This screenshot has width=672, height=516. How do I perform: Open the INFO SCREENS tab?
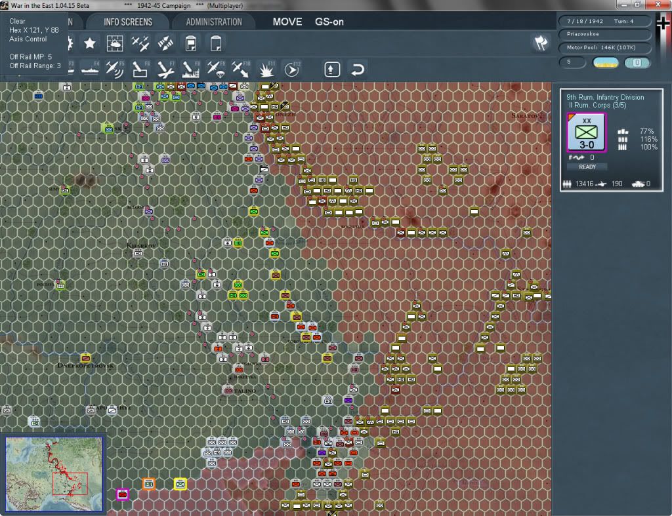pos(128,22)
